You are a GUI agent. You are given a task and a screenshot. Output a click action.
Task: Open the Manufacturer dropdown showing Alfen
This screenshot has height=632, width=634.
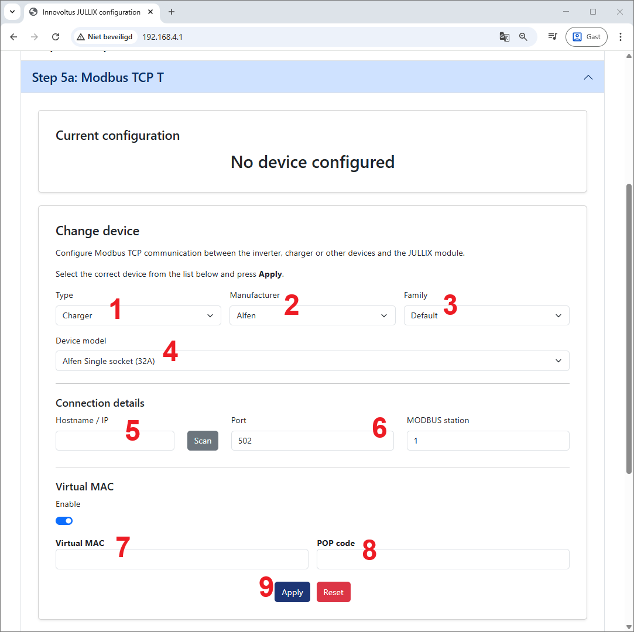[x=312, y=315]
